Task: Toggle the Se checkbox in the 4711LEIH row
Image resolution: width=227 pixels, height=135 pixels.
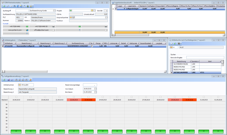Action: click(92, 46)
